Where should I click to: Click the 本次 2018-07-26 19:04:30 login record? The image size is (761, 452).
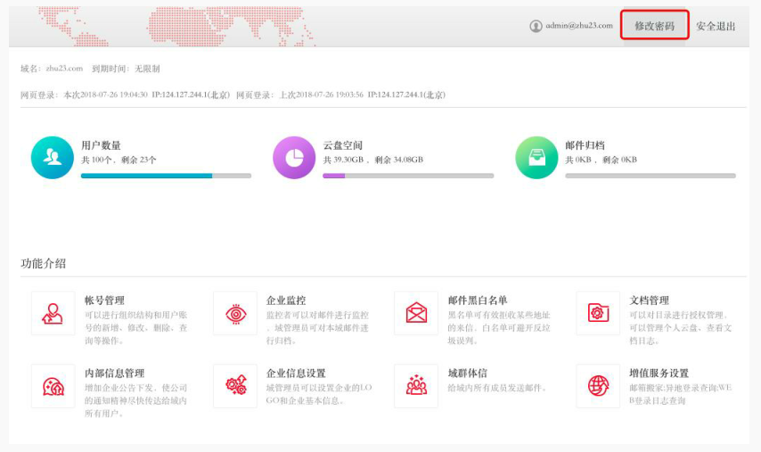[126, 95]
